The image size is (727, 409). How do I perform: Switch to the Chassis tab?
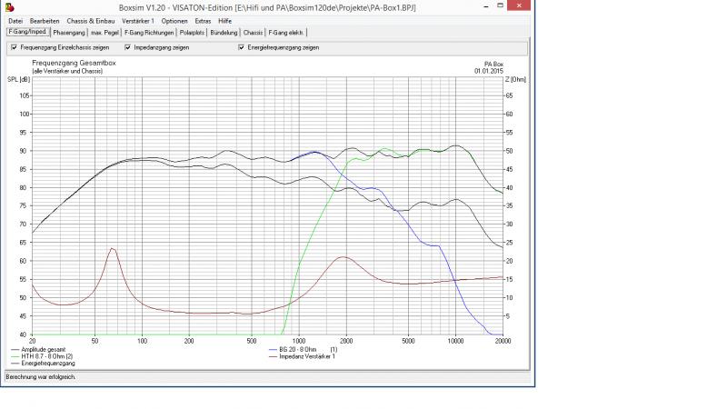[253, 33]
